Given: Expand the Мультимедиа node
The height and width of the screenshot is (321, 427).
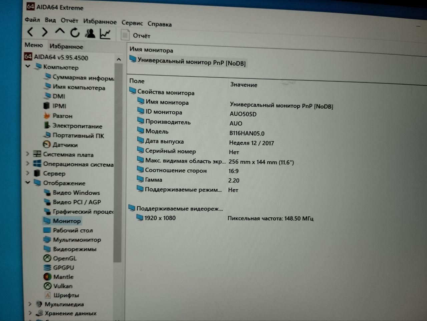Looking at the screenshot, I should click(30, 304).
